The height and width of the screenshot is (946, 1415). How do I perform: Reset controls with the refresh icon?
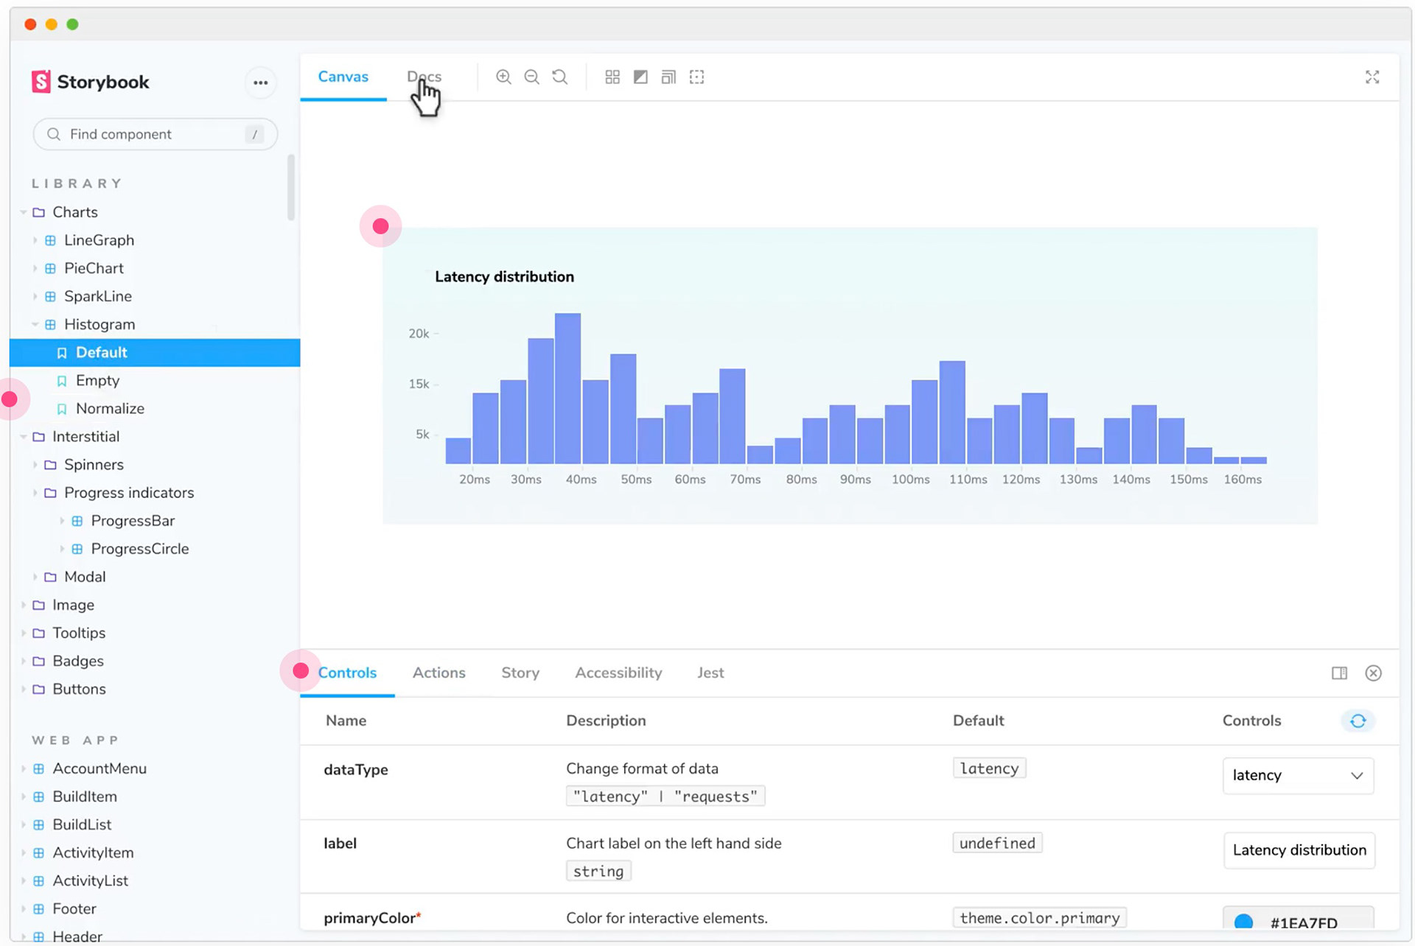pyautogui.click(x=1358, y=721)
